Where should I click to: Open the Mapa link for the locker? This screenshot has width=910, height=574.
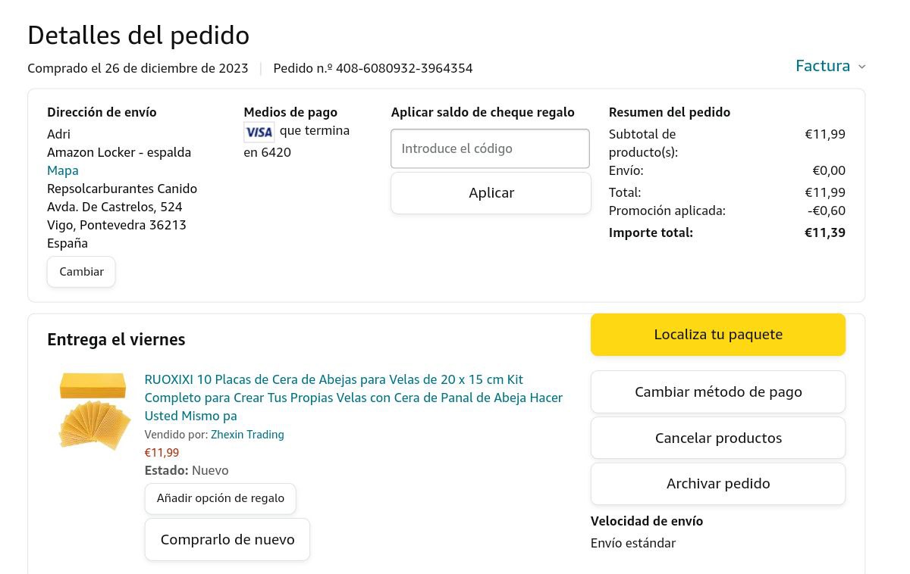(63, 170)
